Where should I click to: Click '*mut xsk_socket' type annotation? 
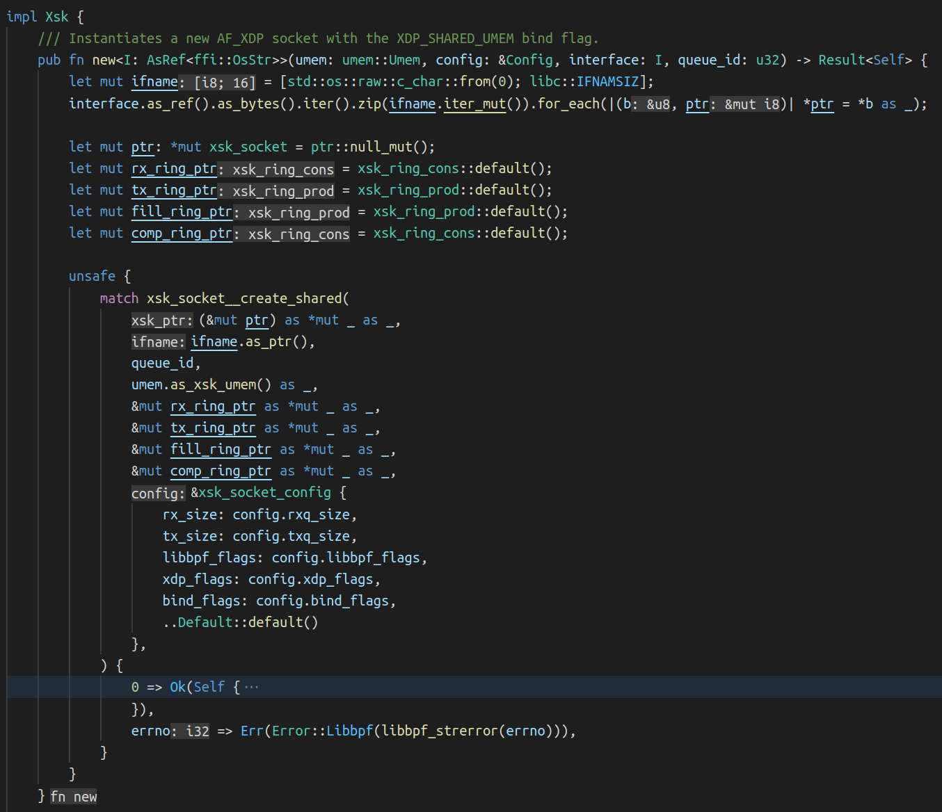tap(229, 147)
